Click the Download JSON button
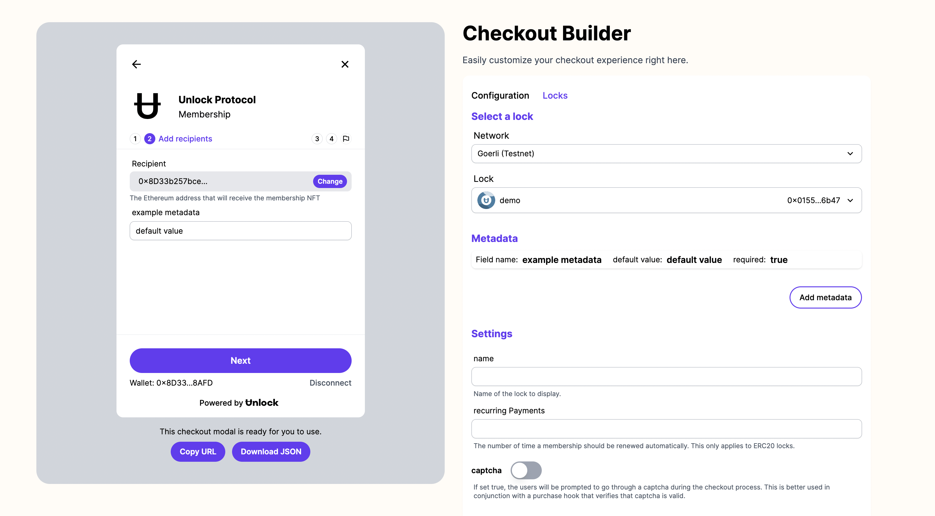The height and width of the screenshot is (516, 935). 270,451
